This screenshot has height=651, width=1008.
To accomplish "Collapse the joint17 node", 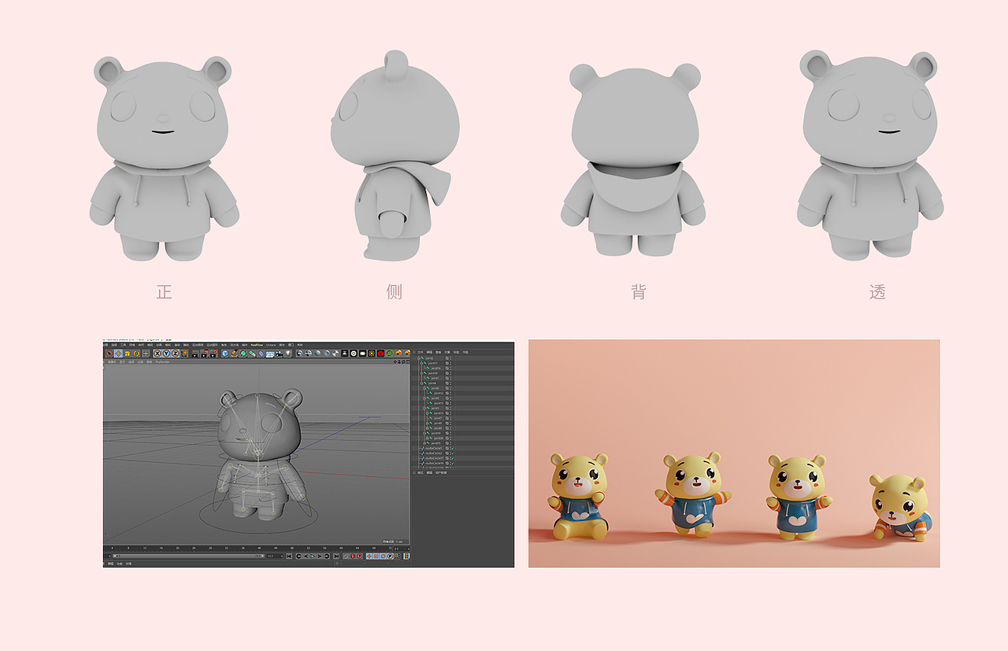I will [x=421, y=363].
